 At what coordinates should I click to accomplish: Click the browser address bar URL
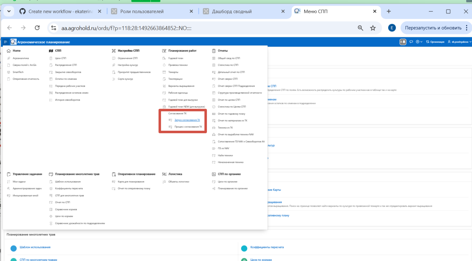point(126,28)
